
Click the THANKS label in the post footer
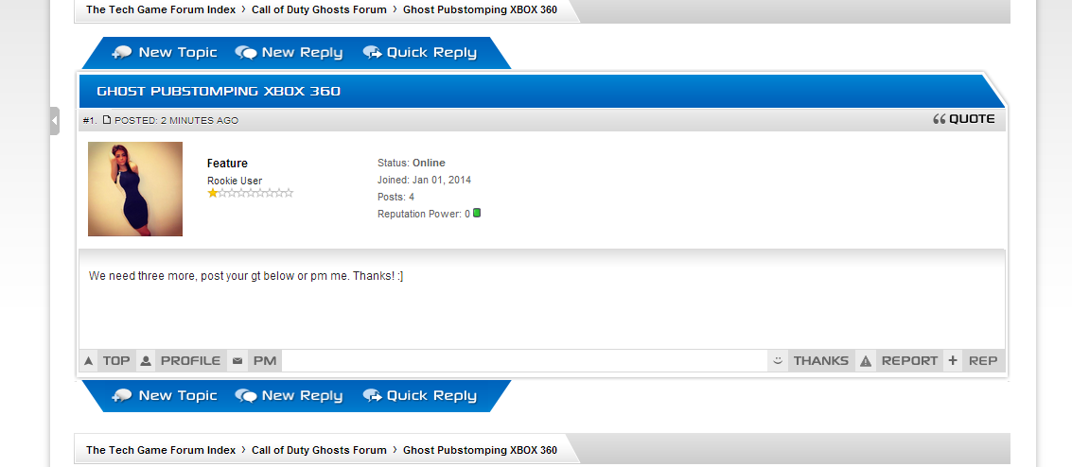(x=821, y=361)
